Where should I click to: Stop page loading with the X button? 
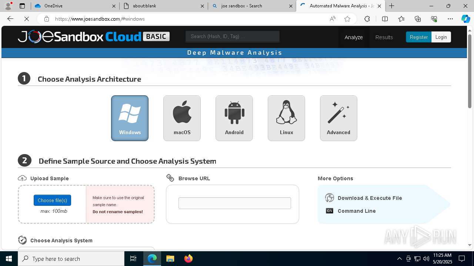pyautogui.click(x=27, y=19)
